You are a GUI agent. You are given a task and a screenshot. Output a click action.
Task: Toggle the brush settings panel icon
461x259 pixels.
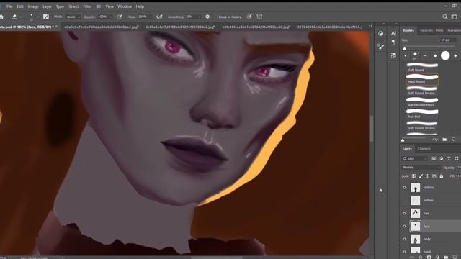[46, 17]
